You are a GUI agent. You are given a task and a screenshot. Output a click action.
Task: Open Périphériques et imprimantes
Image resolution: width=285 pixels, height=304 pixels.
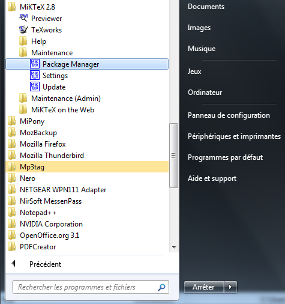(x=234, y=136)
